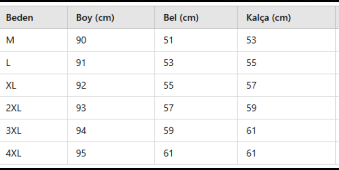Click the Kalça value 61 in 4XL row
339x170 pixels.
[x=286, y=153]
